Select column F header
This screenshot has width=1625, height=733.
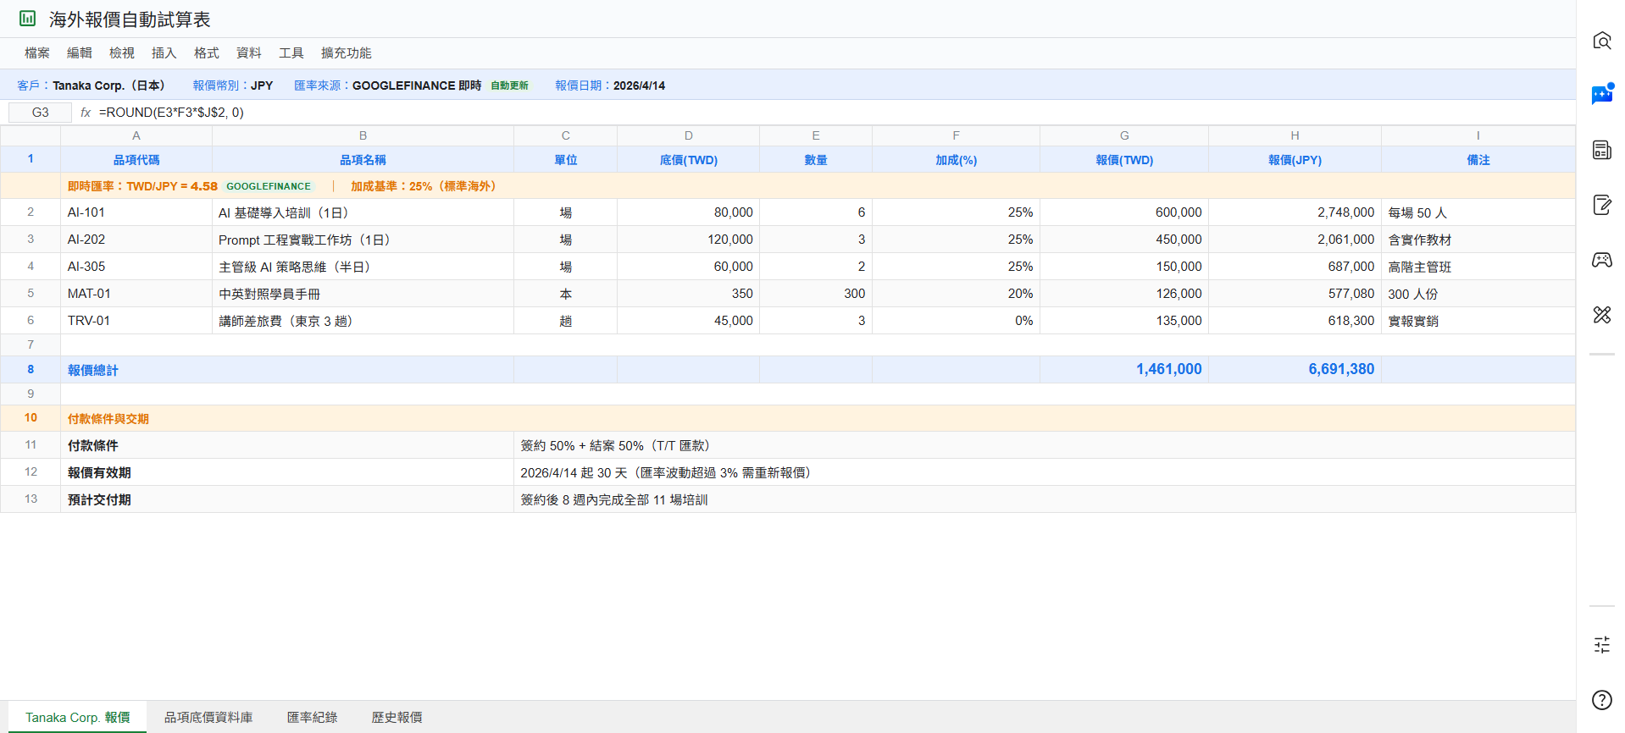pyautogui.click(x=957, y=135)
